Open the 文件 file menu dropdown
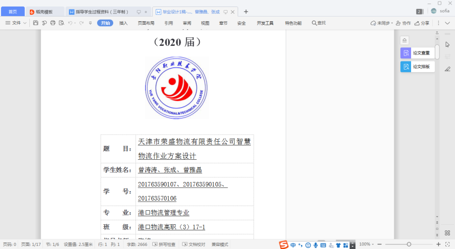The image size is (455, 249). click(x=16, y=23)
